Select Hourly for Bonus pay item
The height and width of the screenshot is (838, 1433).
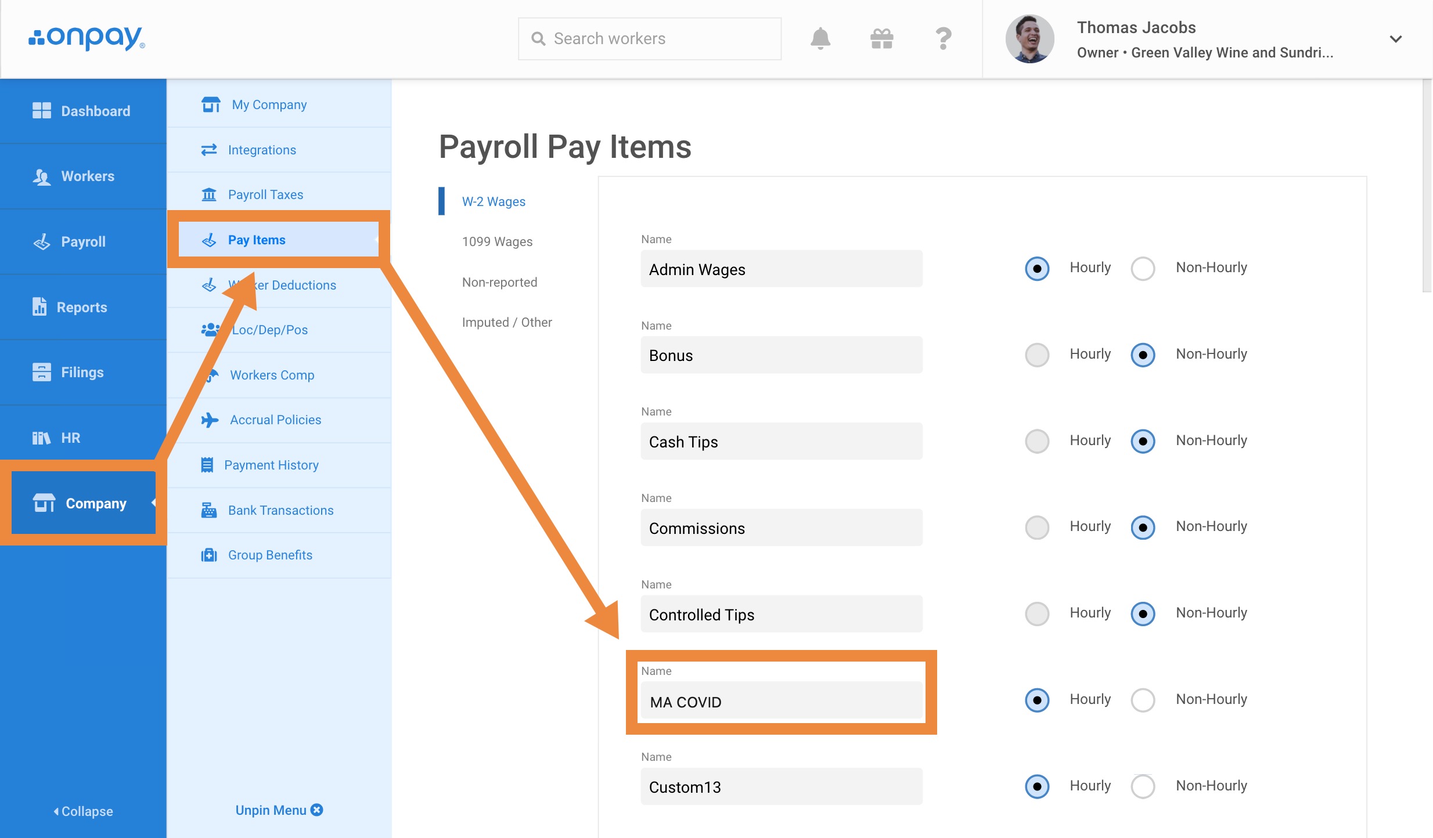point(1037,355)
